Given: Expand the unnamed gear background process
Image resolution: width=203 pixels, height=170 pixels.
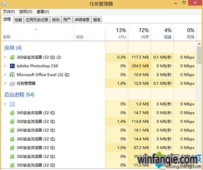Looking at the screenshot, I should [5, 104].
